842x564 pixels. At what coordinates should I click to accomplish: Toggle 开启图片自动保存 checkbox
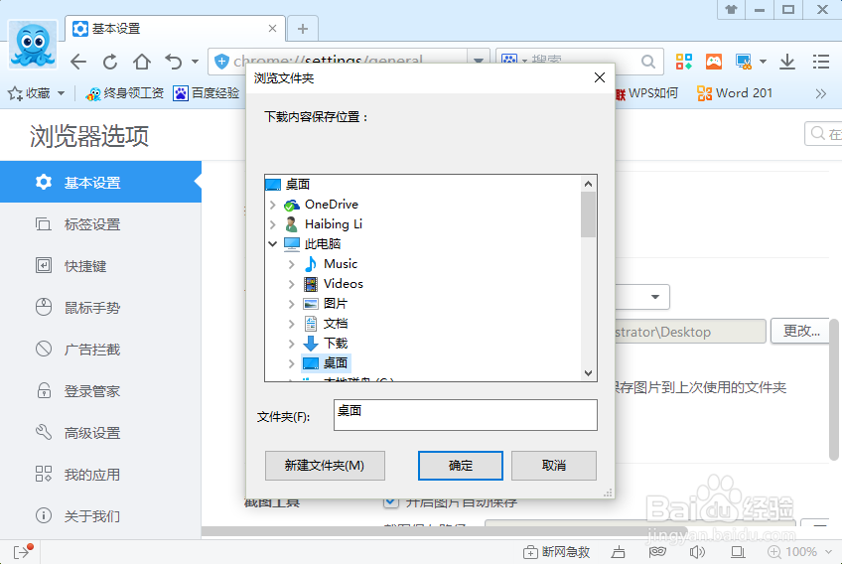point(391,502)
